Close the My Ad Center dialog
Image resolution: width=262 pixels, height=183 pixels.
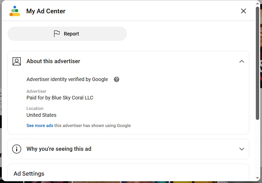point(243,11)
